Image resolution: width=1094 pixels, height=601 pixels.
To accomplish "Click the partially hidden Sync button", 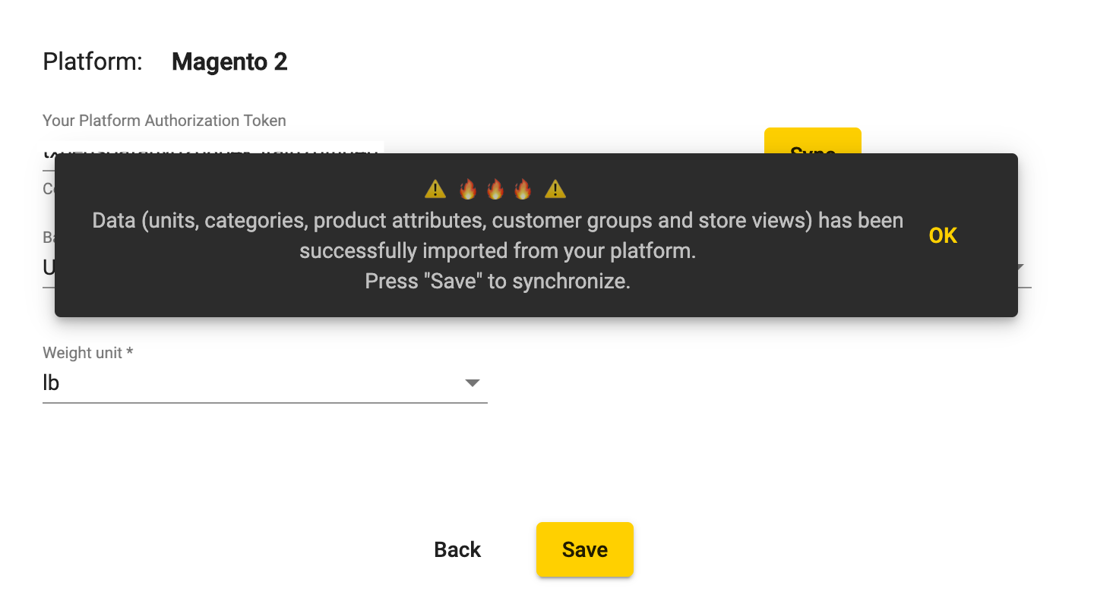I will (x=813, y=141).
